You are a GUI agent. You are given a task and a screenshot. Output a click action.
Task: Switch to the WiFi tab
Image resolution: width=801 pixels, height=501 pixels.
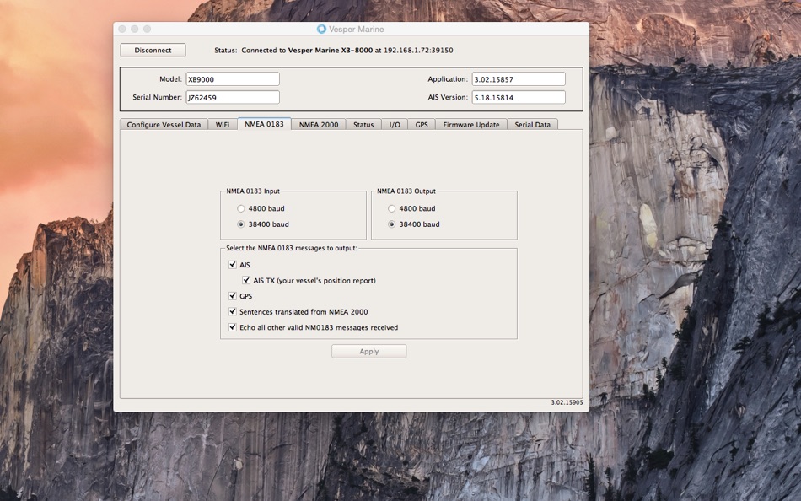coord(223,124)
